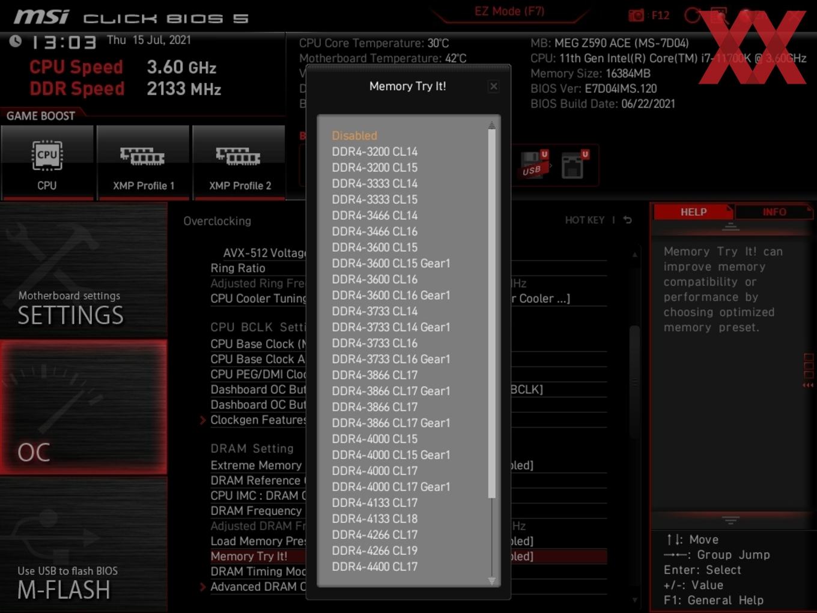Select DDR4-4133 CL18 preset

[375, 519]
